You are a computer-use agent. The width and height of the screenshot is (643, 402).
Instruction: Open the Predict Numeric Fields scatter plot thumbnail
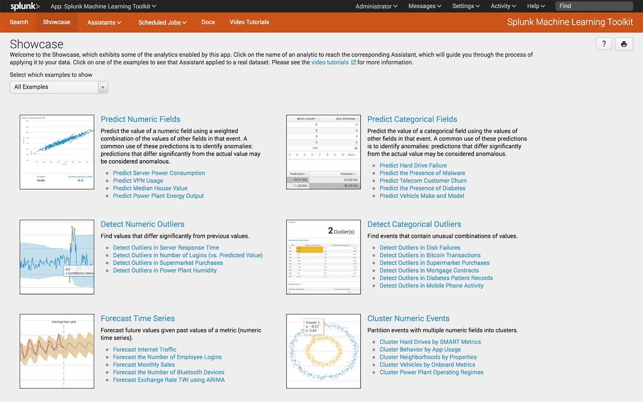(57, 152)
